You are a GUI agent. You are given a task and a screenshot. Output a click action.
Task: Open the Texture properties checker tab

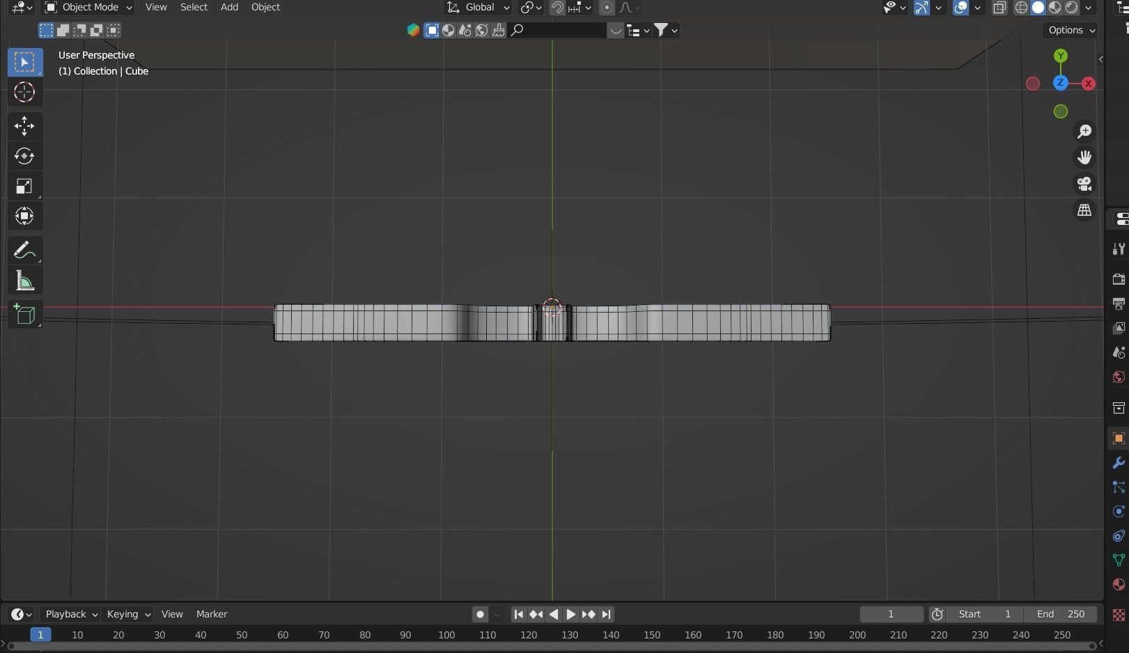click(1119, 615)
